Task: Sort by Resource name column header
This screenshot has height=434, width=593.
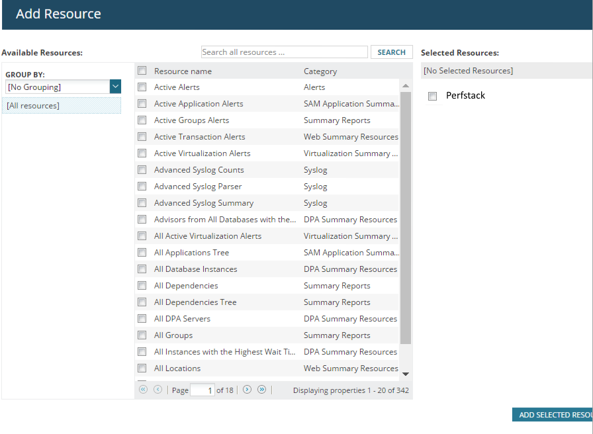Action: coord(183,71)
